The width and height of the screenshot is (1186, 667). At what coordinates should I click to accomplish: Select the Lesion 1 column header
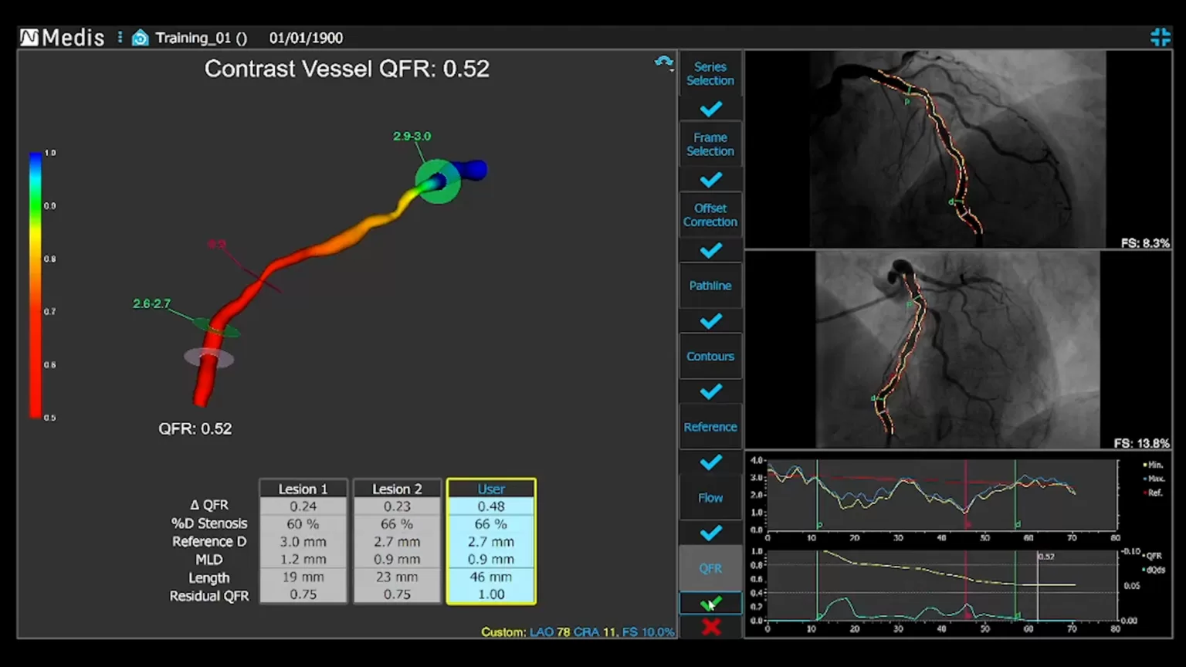(x=303, y=489)
